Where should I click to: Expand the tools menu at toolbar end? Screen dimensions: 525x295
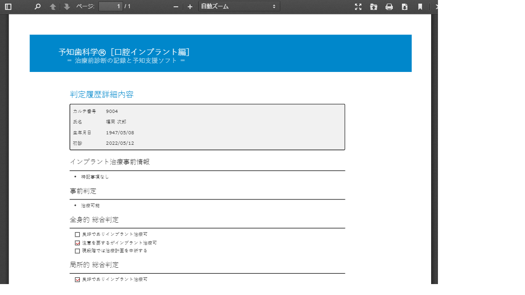pos(436,7)
